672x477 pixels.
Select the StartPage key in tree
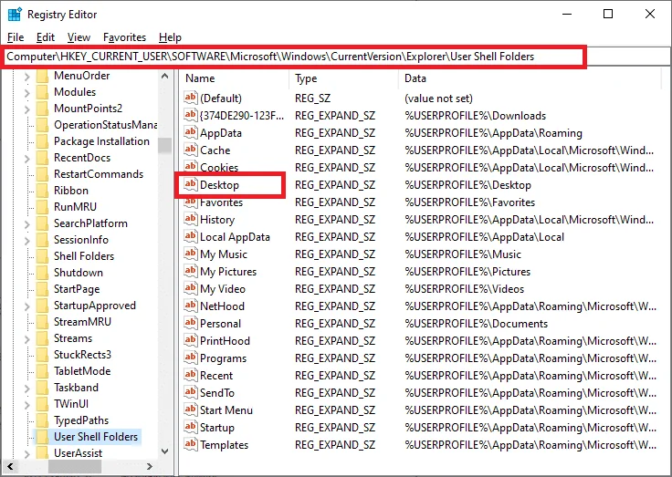pos(77,289)
